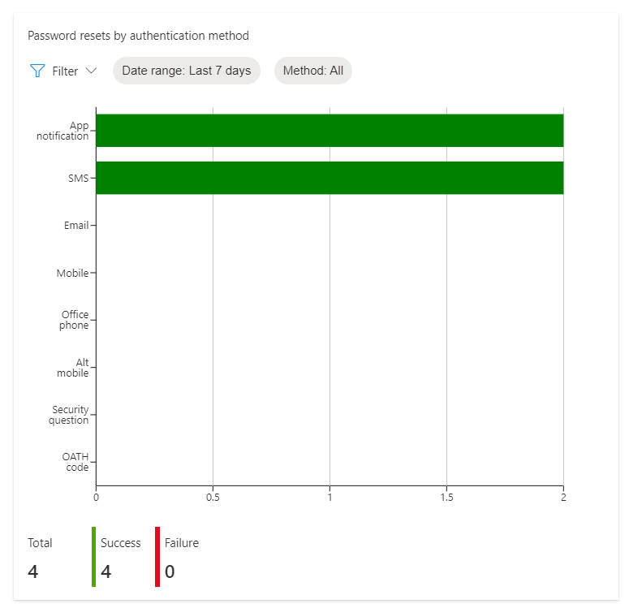The image size is (629, 608).
Task: Select the Success count of 4
Action: click(106, 571)
